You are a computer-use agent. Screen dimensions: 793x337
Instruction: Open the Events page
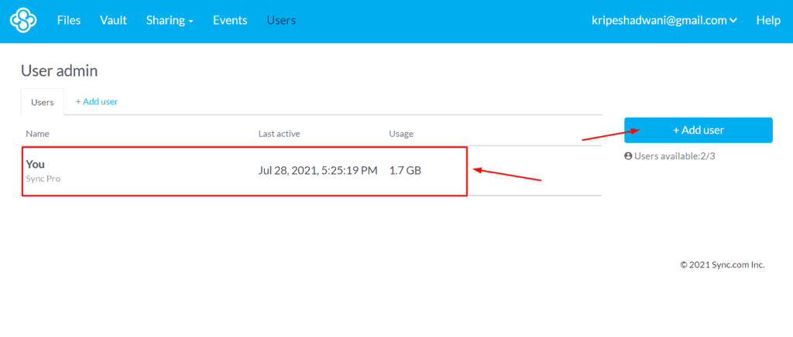(x=230, y=21)
